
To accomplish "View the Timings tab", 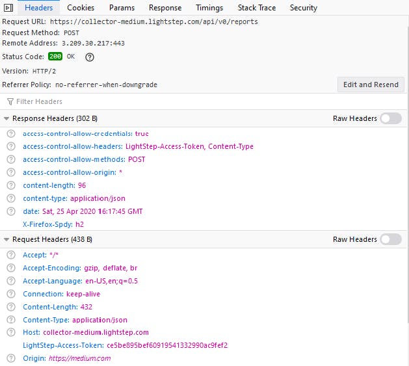I will click(209, 8).
